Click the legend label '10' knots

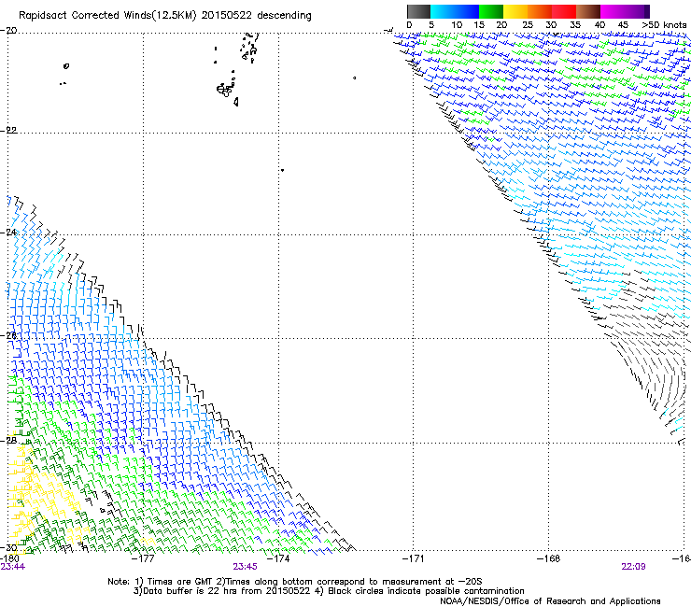click(x=457, y=25)
